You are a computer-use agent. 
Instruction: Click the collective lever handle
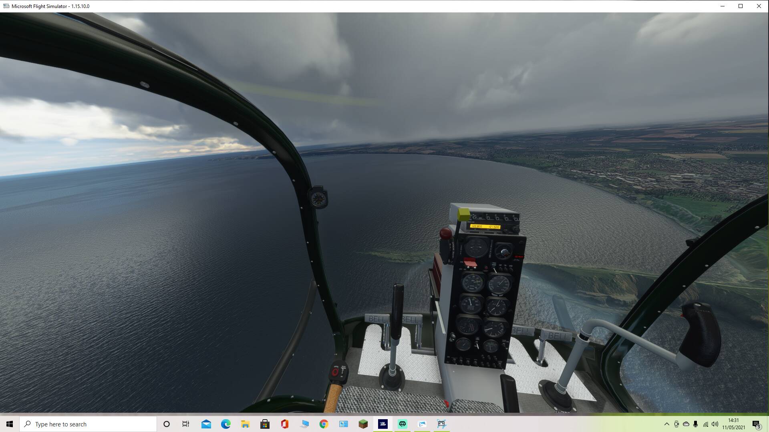click(x=333, y=394)
